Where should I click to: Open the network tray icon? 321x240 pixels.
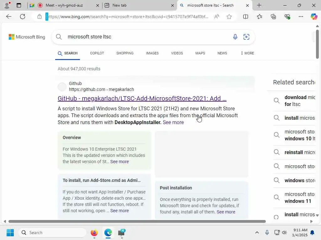[277, 232]
